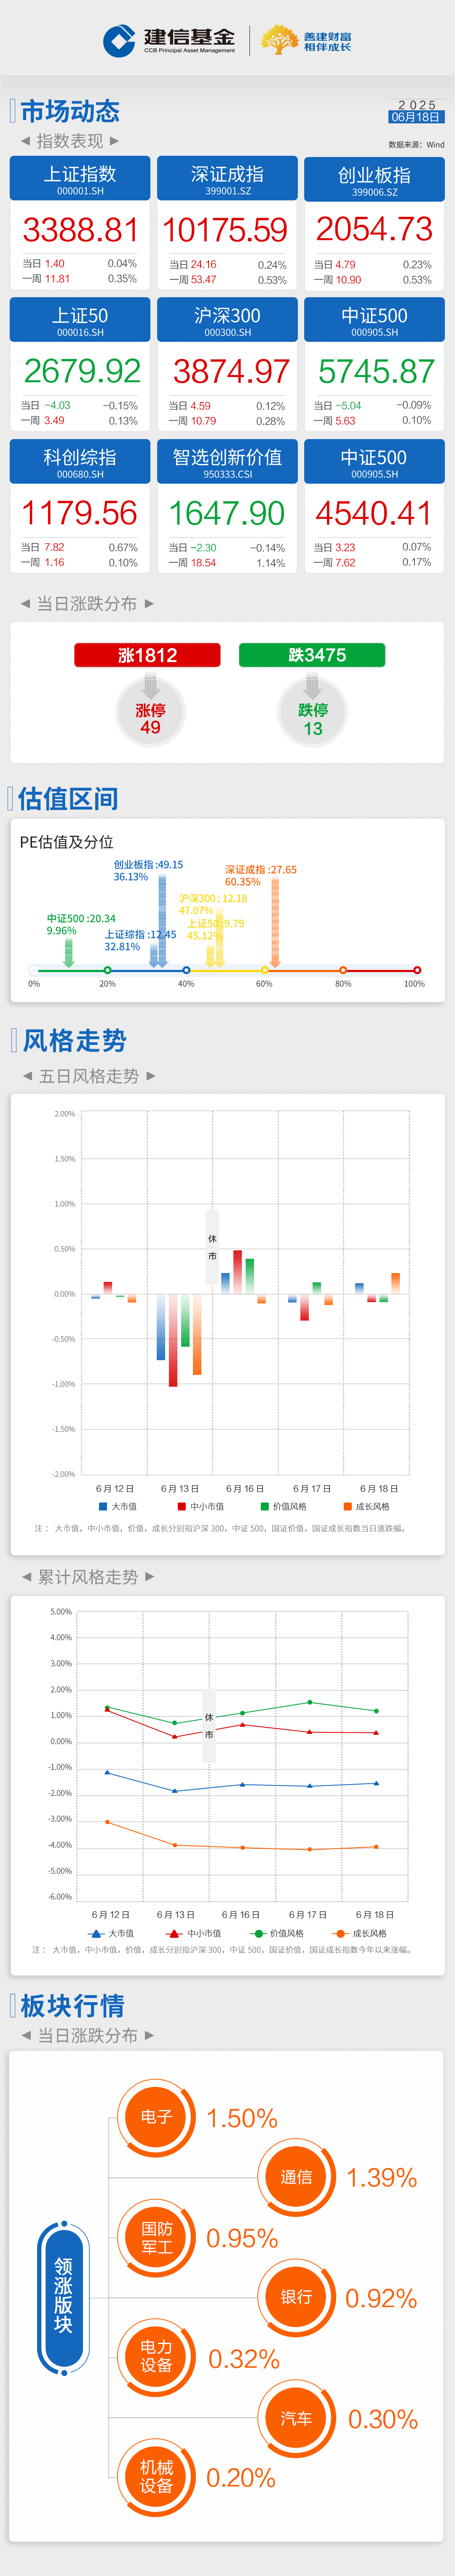Open the 智选创新价值 950333.CSI card header
Viewport: 455px width, 2576px height.
pyautogui.click(x=227, y=462)
